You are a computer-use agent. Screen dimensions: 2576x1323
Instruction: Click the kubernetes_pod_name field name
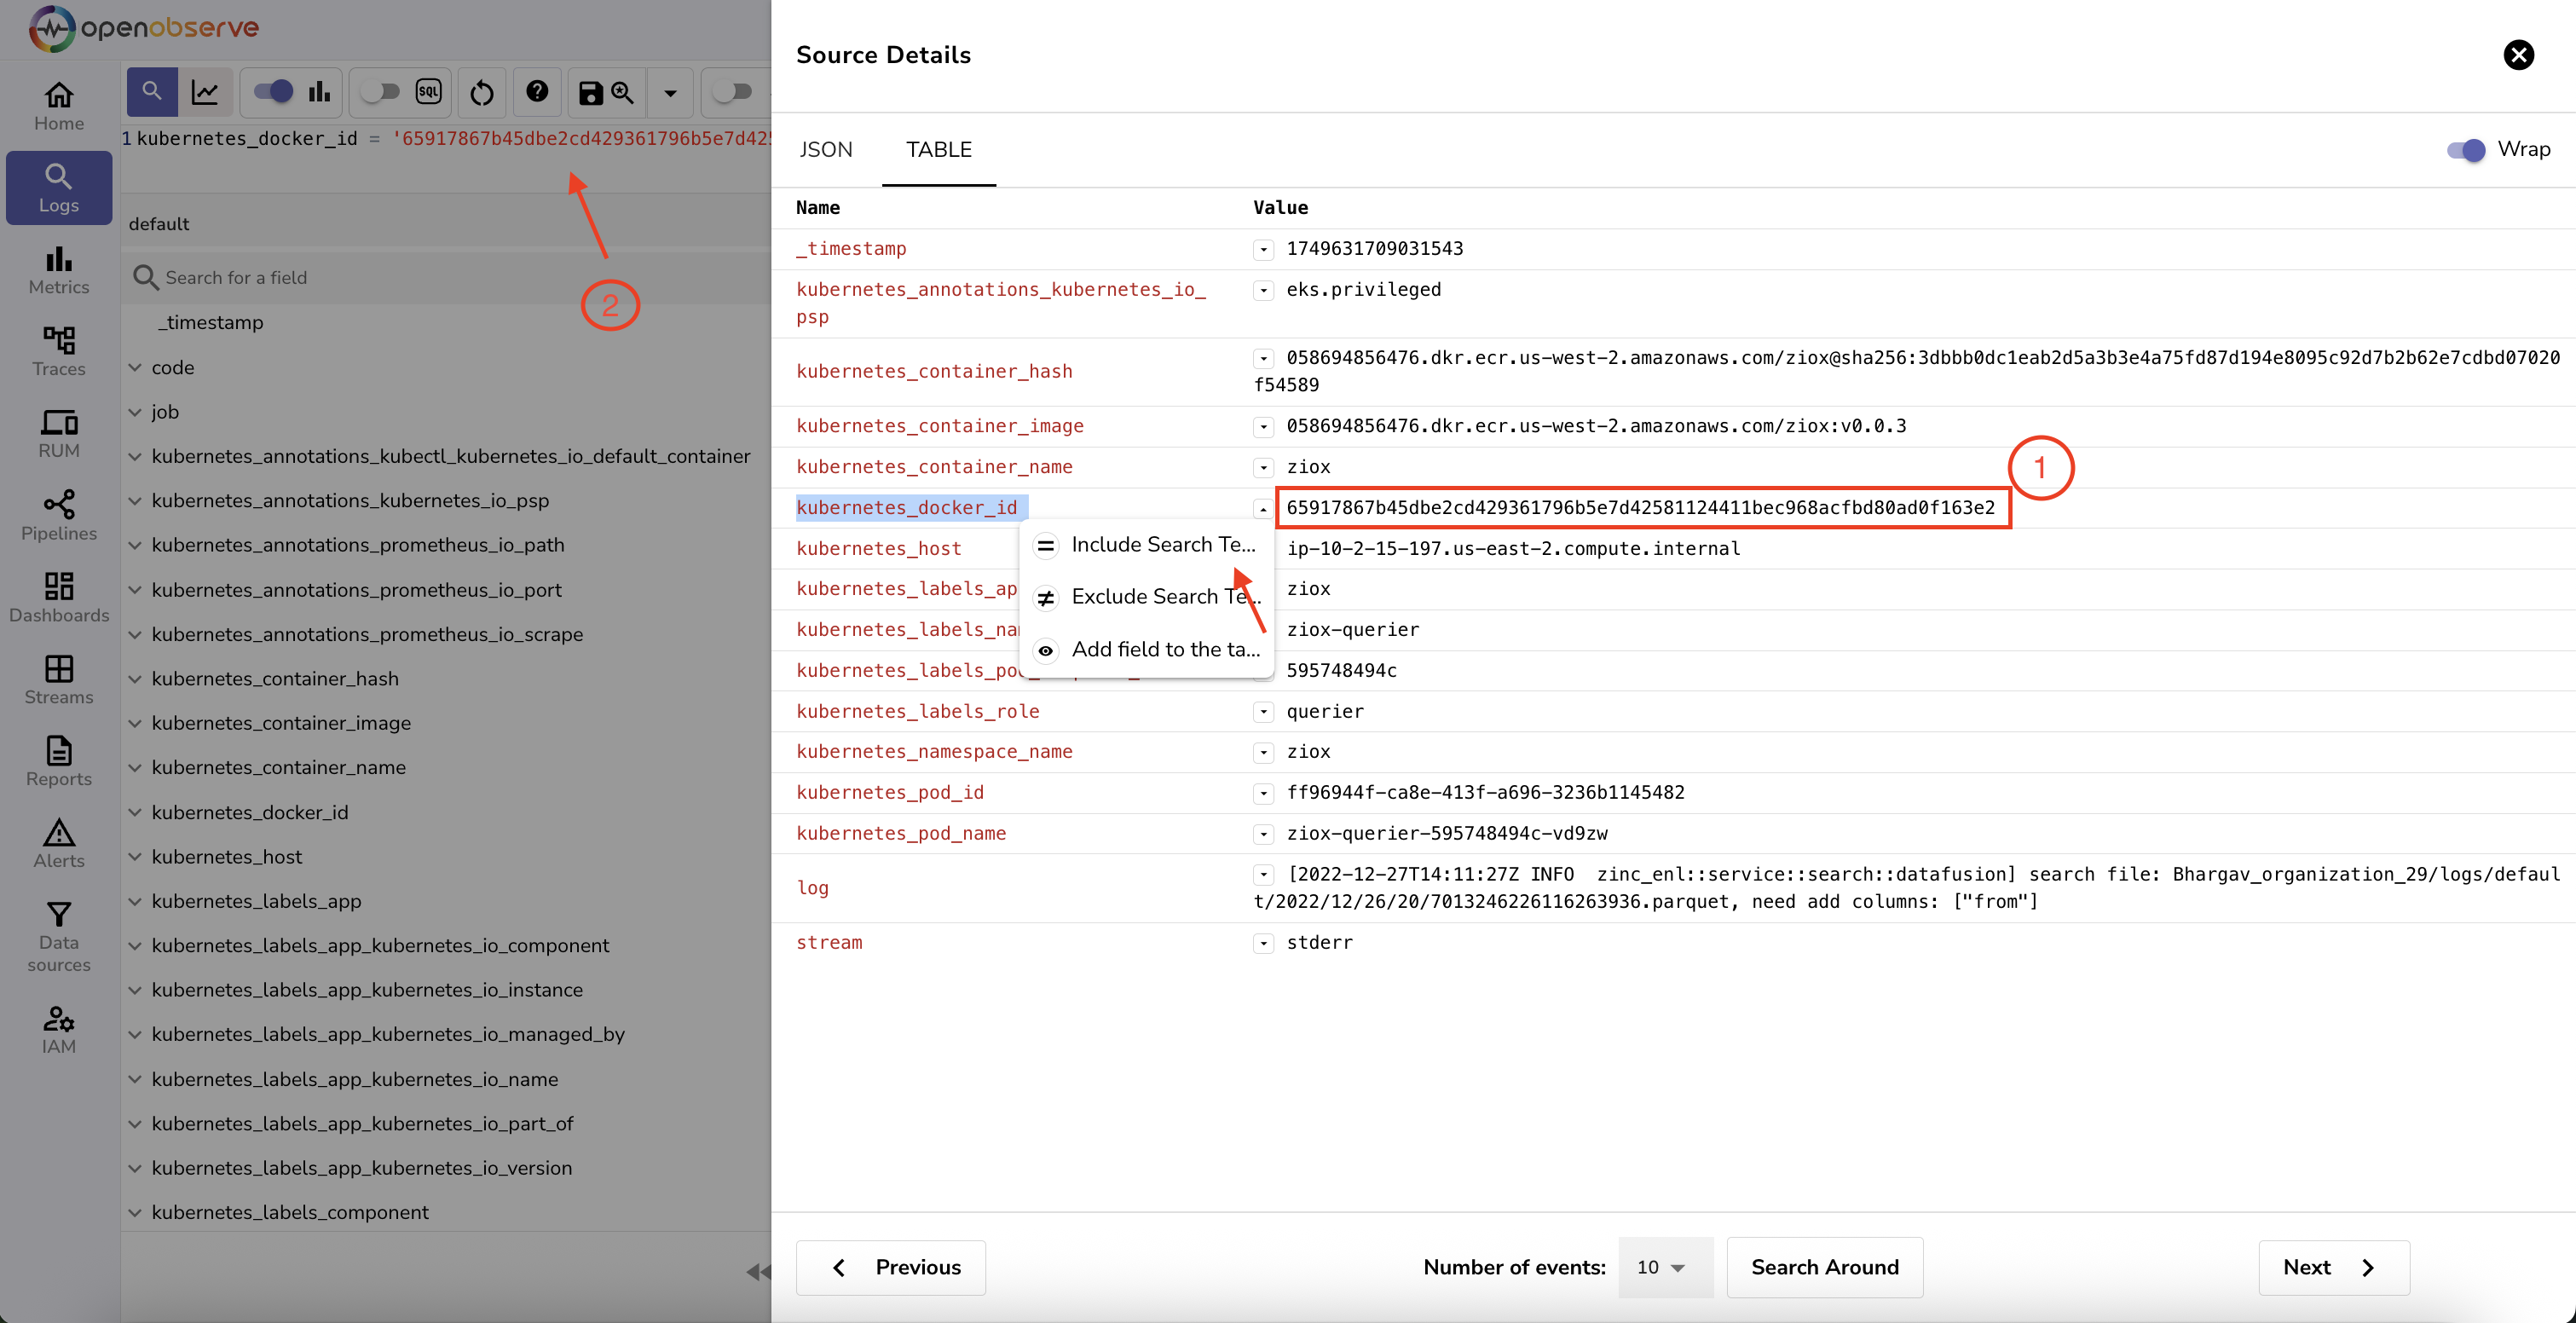coord(901,833)
